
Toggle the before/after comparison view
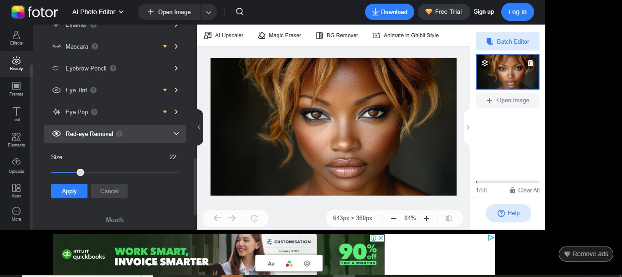(448, 218)
